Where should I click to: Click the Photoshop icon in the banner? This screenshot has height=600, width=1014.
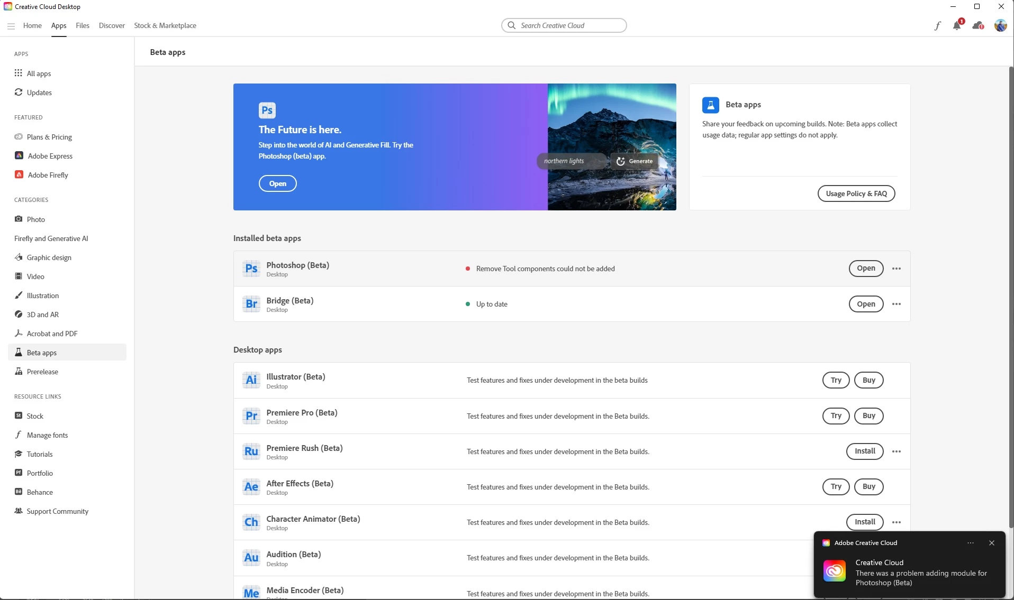267,110
